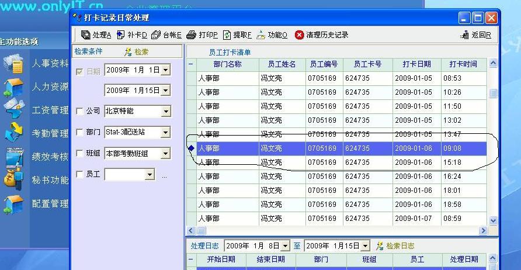
Task: Click the 打印P print icon
Action: click(x=192, y=35)
